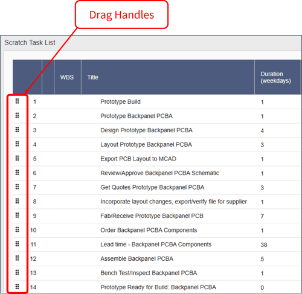Click duration value 4 for Design Prototype row
302x294 pixels.
(262, 131)
